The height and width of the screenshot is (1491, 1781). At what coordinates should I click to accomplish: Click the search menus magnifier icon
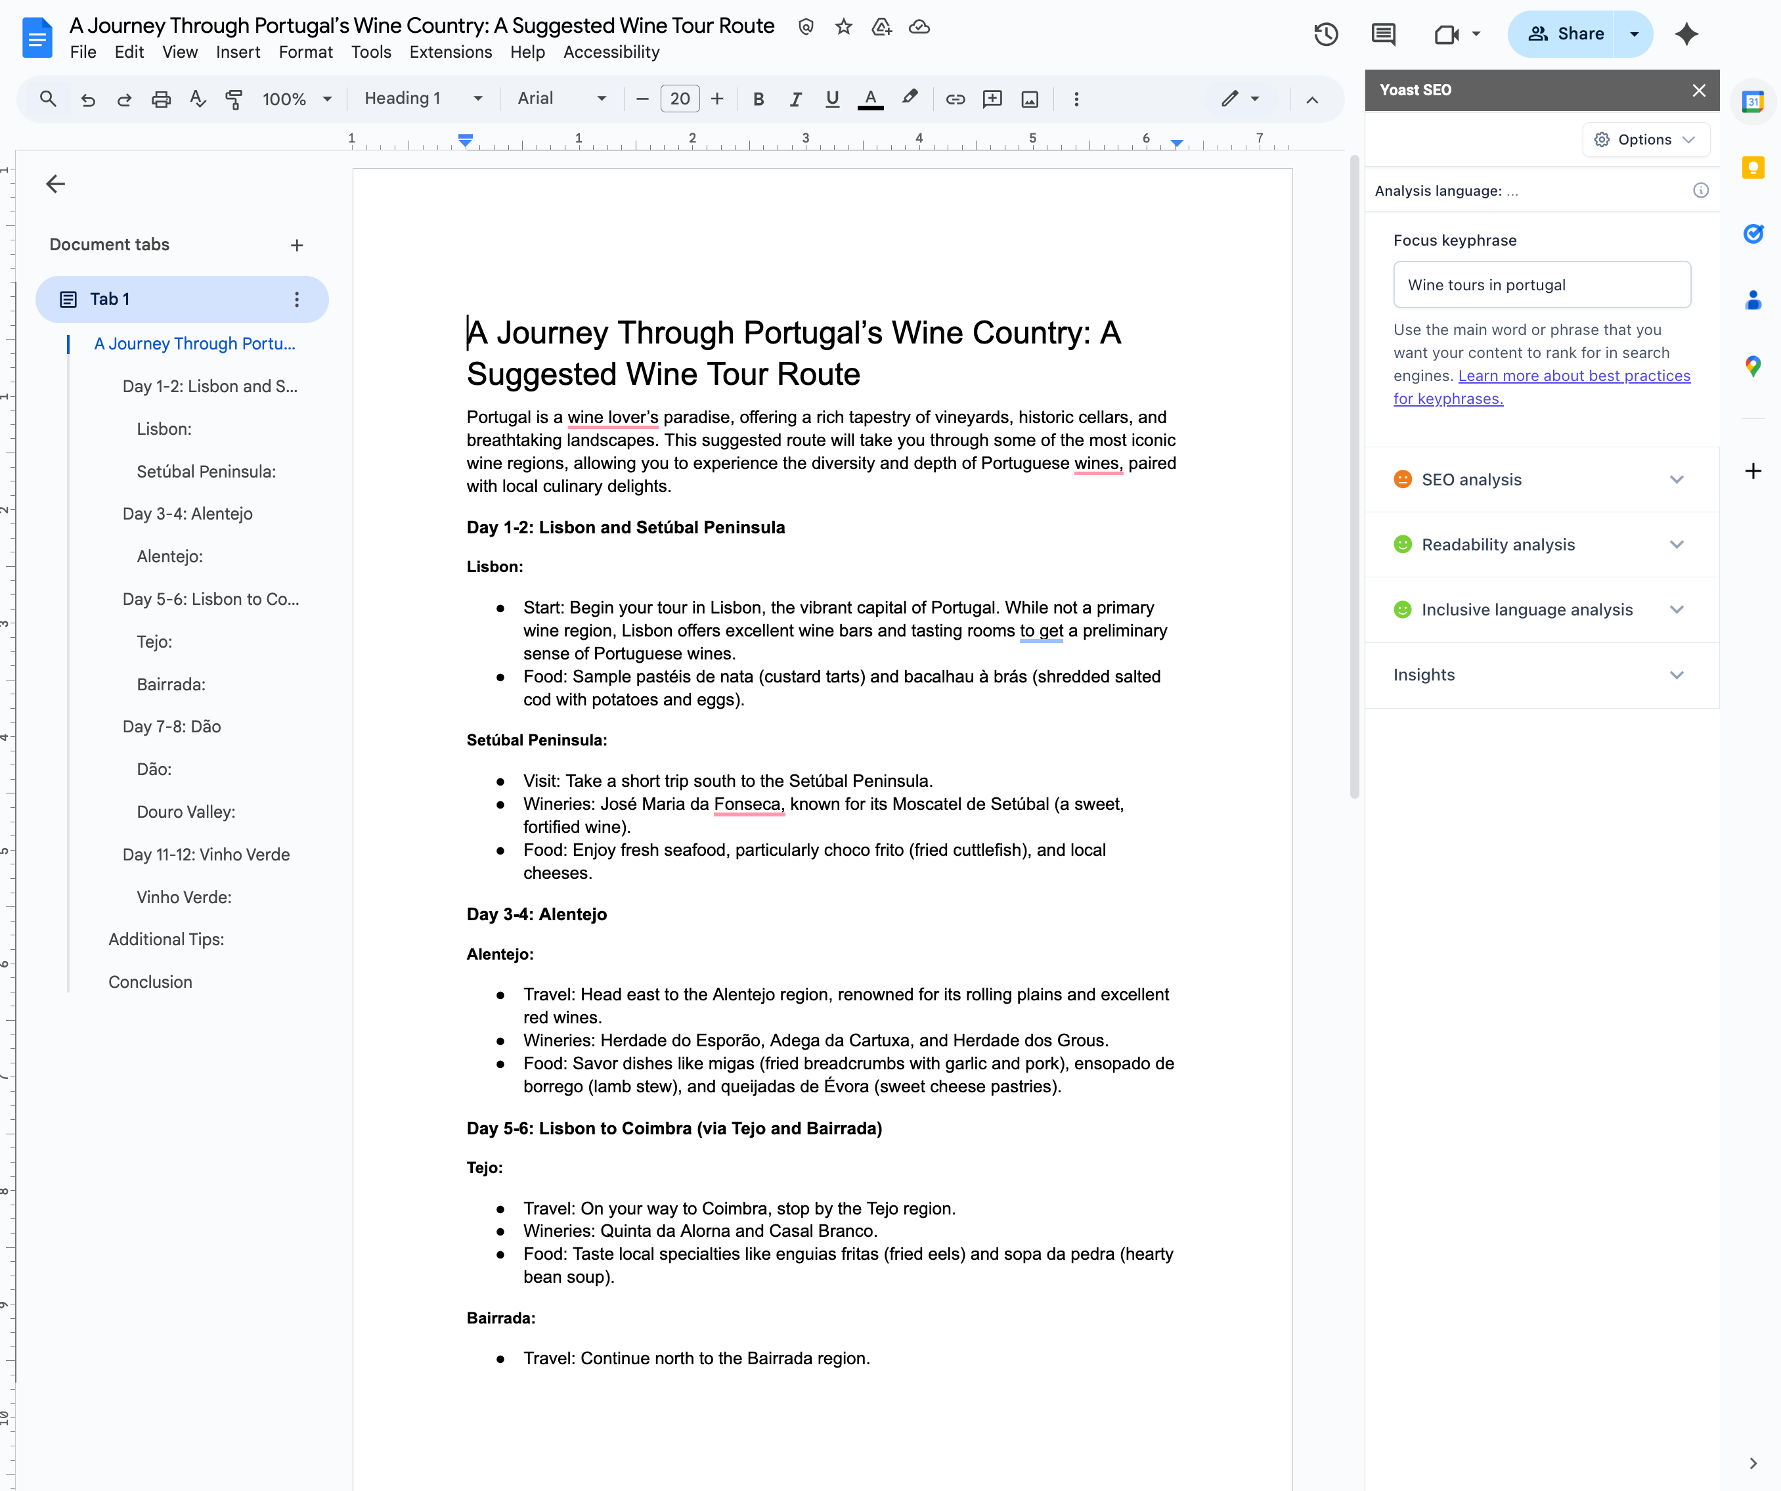49,99
